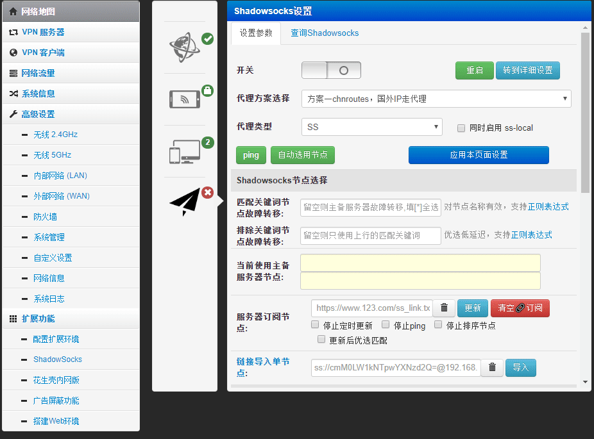This screenshot has height=439, width=594.
Task: Click the 链接导入单节点 link
Action: pyautogui.click(x=263, y=367)
